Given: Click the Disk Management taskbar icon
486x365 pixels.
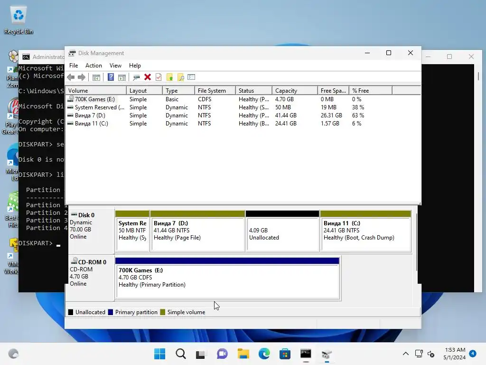Looking at the screenshot, I should 327,354.
